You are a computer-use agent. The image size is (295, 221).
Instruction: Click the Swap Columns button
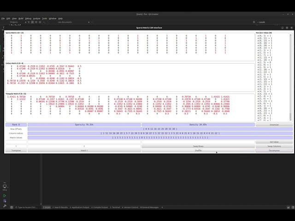pyautogui.click(x=274, y=146)
